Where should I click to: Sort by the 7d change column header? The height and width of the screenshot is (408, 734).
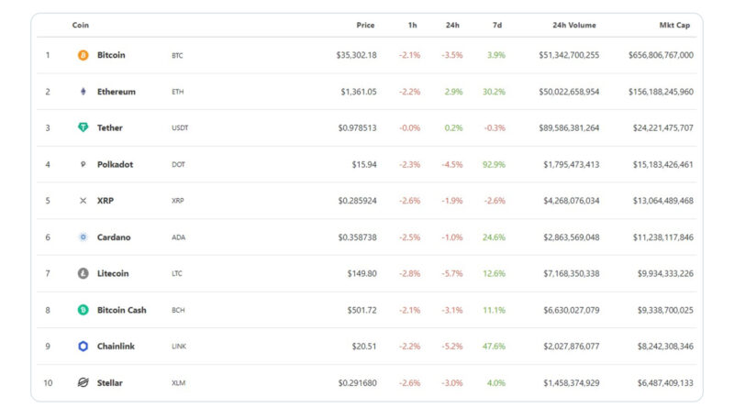click(x=499, y=25)
